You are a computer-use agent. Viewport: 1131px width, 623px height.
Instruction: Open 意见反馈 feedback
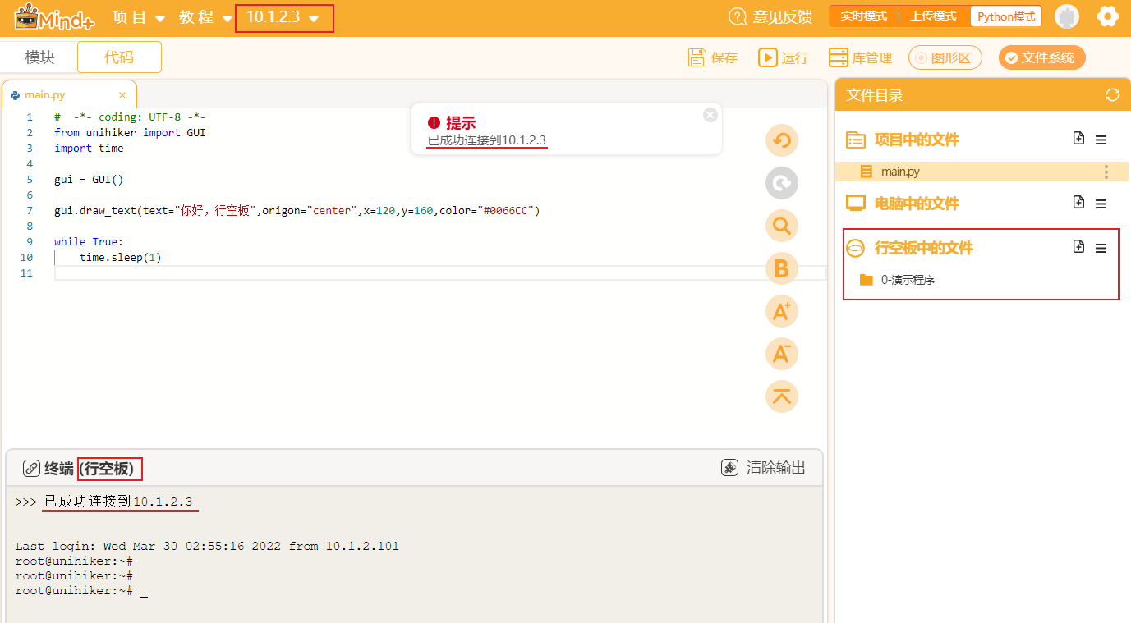(770, 17)
